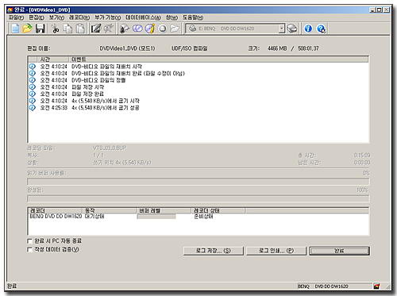Viewport: 397px width, 296px height.
Task: Click the context Help question-mark icon
Action: pyautogui.click(x=321, y=29)
